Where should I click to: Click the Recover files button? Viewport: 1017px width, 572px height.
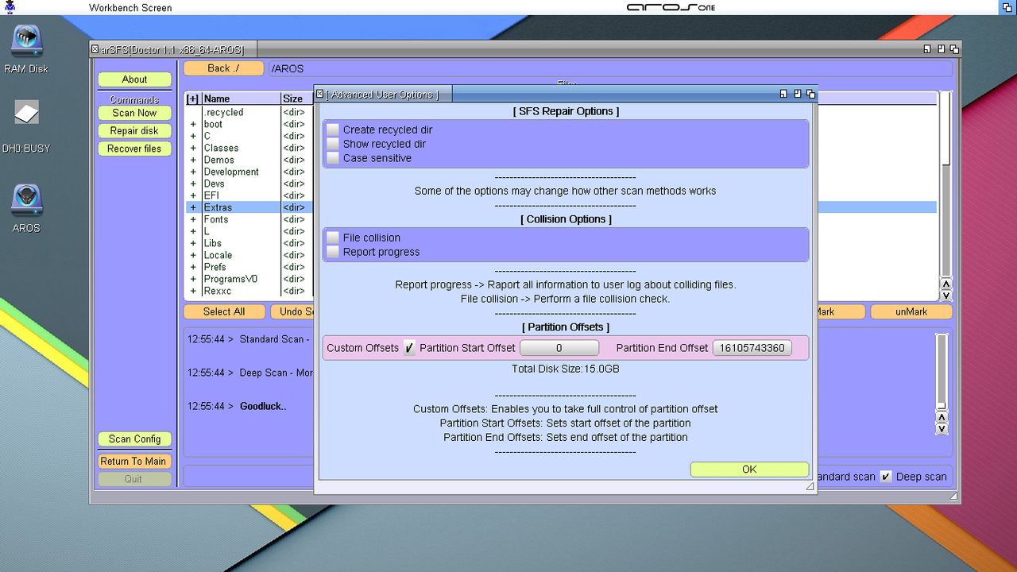coord(134,149)
